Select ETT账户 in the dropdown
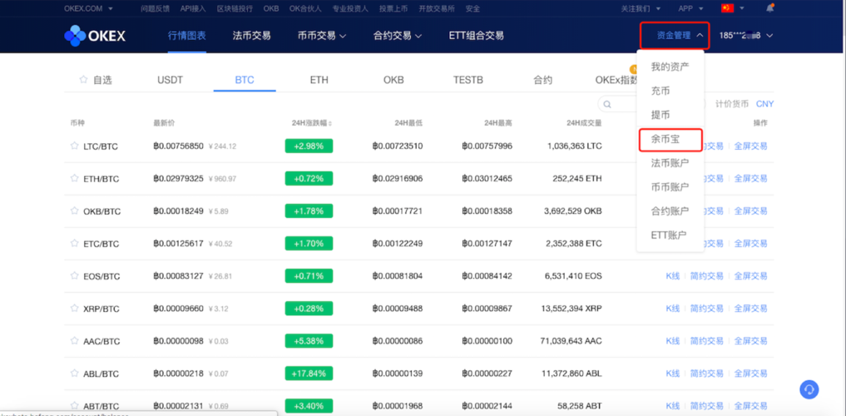Image resolution: width=846 pixels, height=416 pixels. [x=670, y=234]
